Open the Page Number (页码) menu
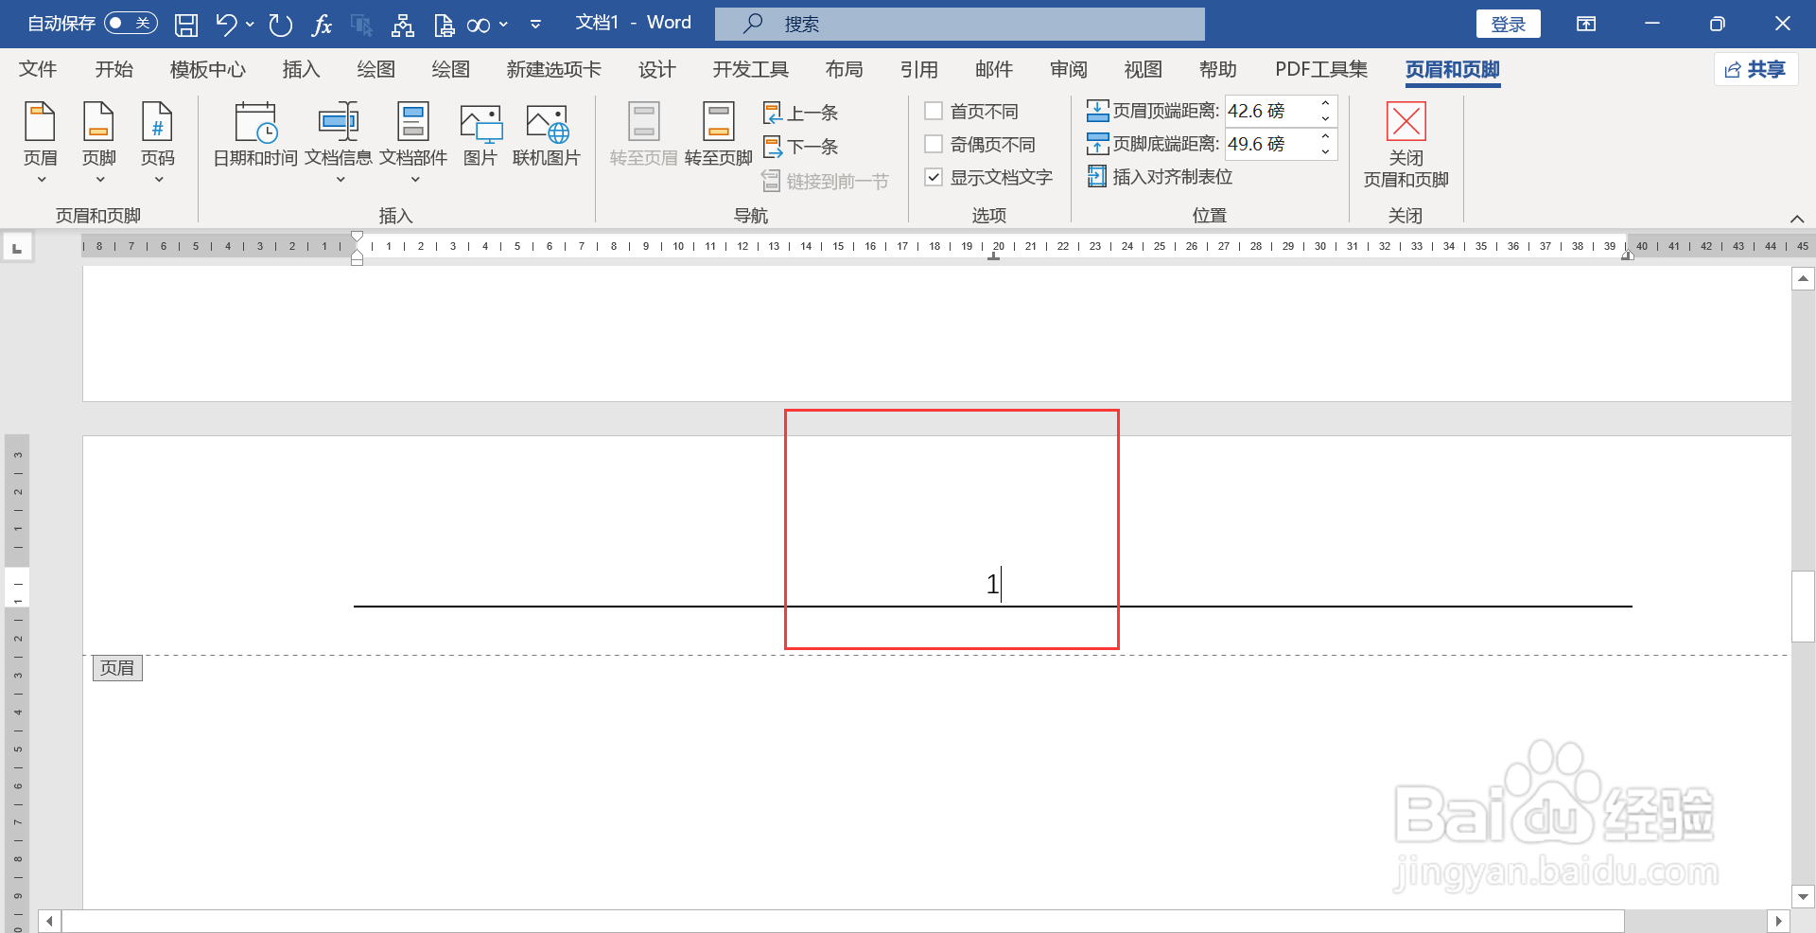This screenshot has height=933, width=1816. 158,142
